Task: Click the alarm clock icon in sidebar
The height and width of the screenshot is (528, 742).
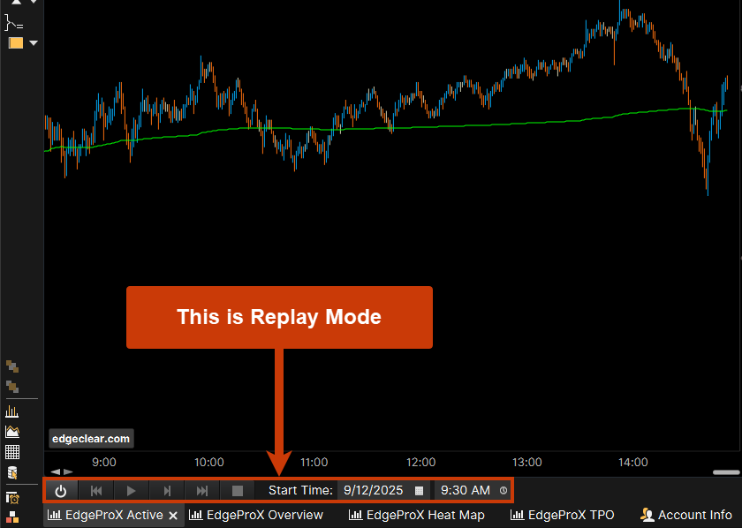Action: pos(12,499)
